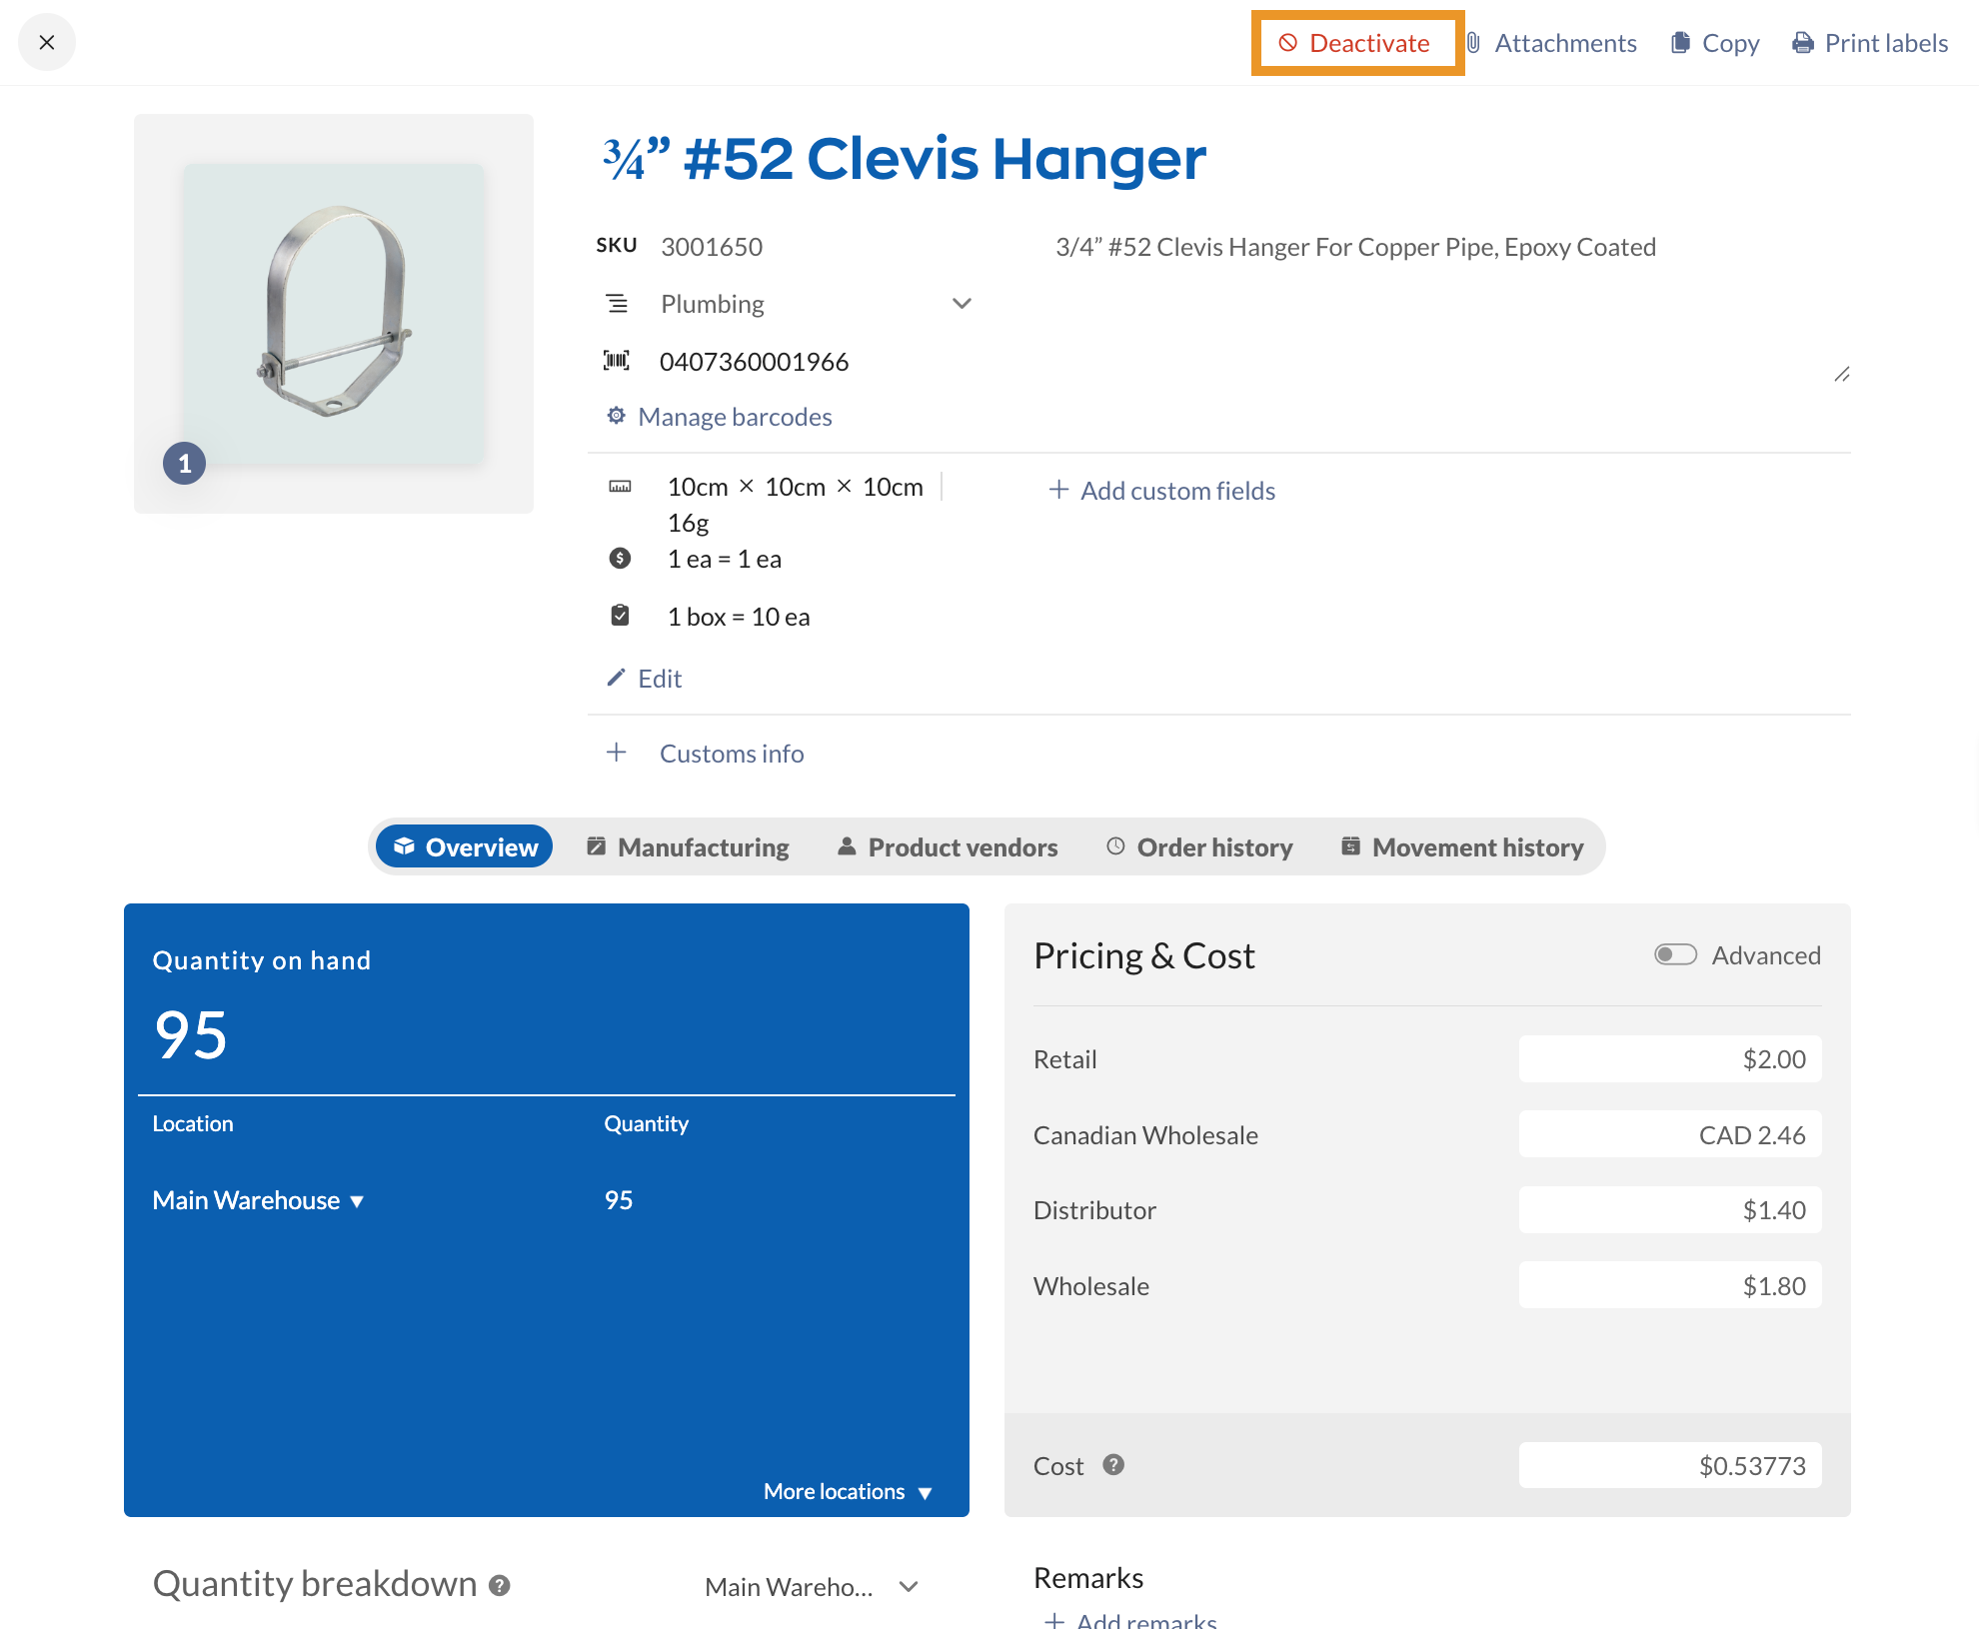This screenshot has width=1979, height=1629.
Task: Click the Deactivate product icon
Action: coord(1287,43)
